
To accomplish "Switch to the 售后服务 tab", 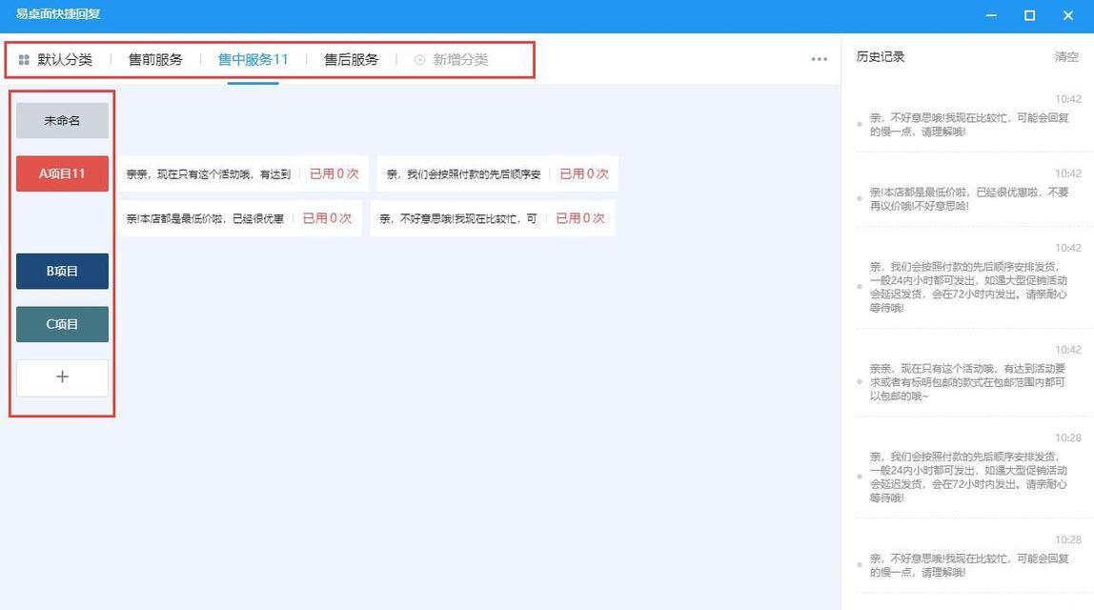I will [x=351, y=60].
